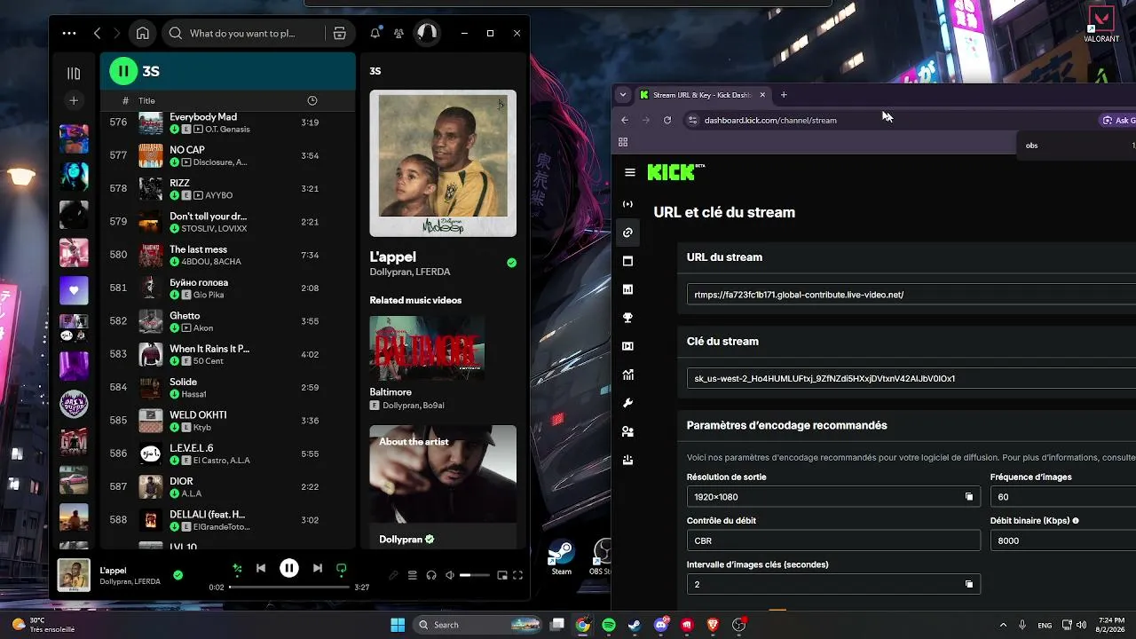Toggle saved checkmark in now-playing bar
Viewport: 1136px width, 639px height.
coord(178,575)
